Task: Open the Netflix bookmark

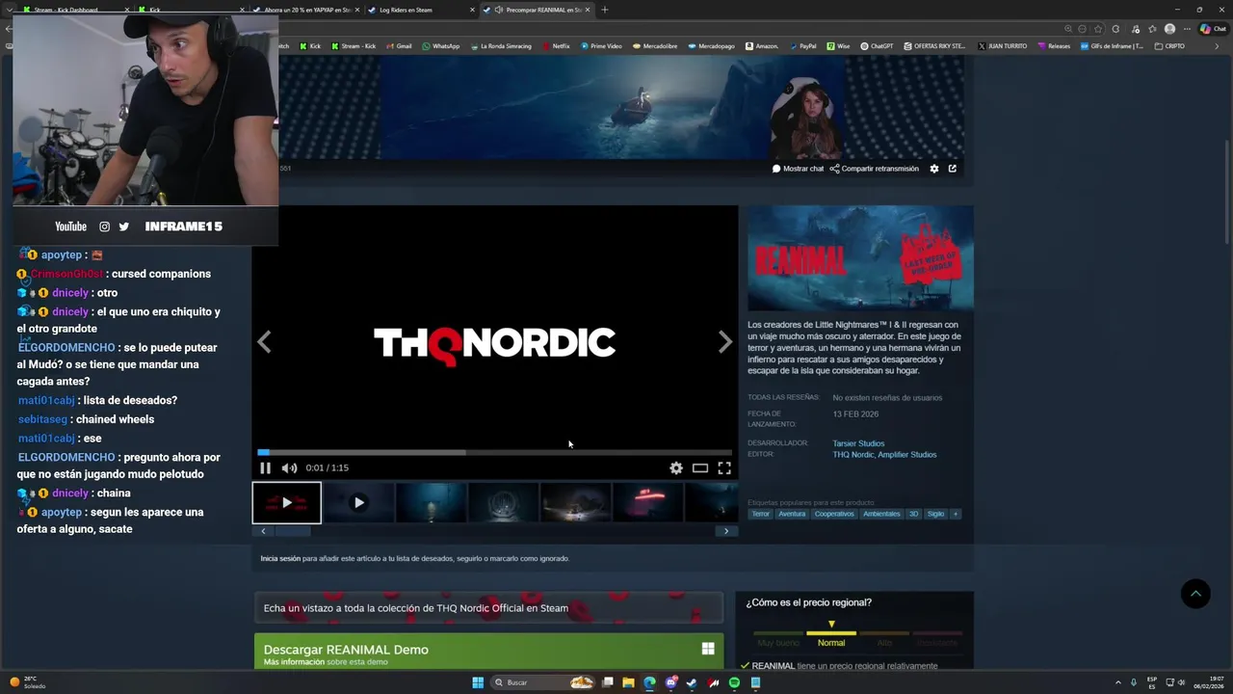Action: click(x=556, y=46)
